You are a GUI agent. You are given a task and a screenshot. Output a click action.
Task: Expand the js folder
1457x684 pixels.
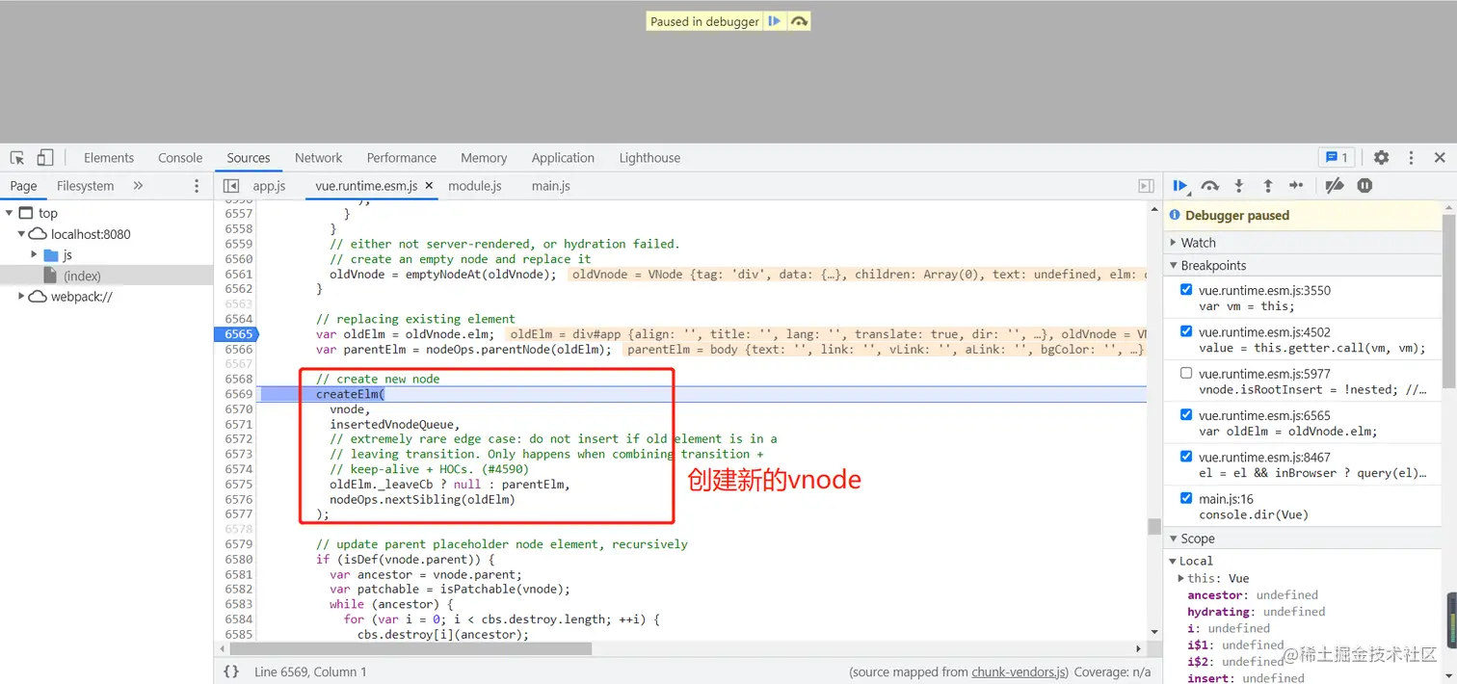34,254
